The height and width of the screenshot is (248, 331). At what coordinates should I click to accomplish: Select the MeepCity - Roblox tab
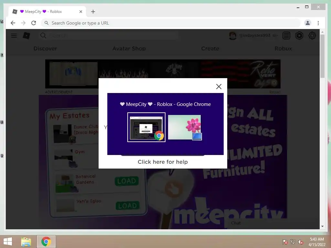(47, 12)
